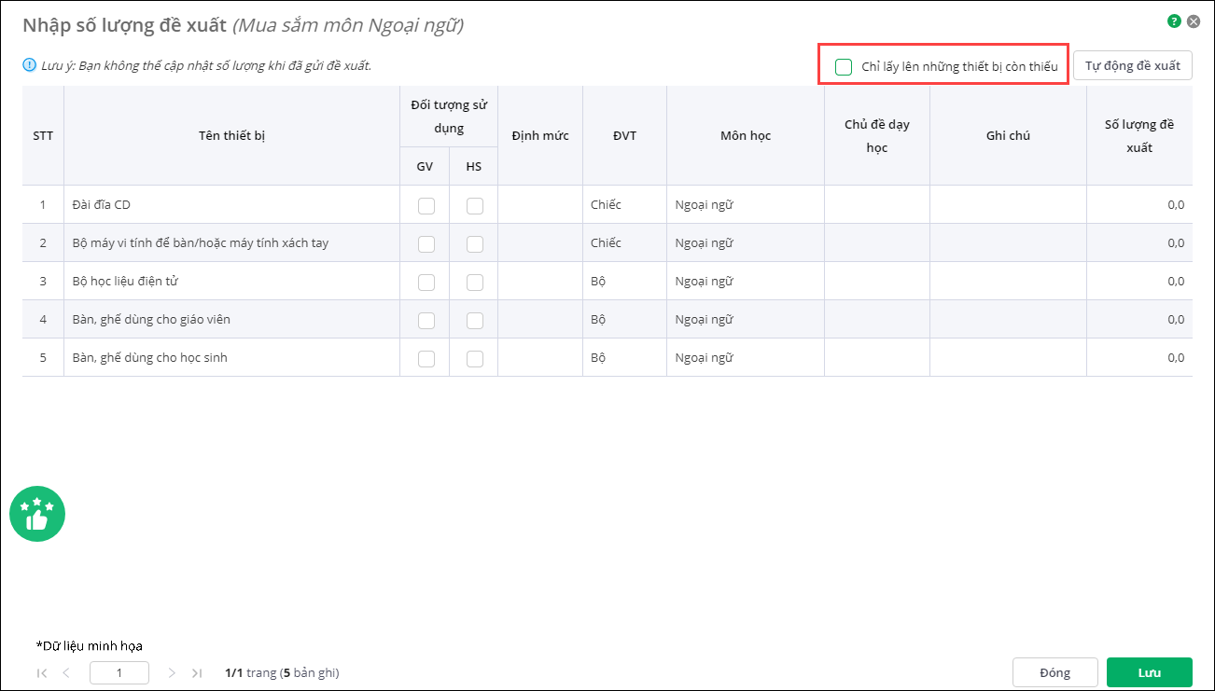Screen dimensions: 1215x691
Task: Edit proposed quantity for Đài đĩa CD
Action: click(1138, 205)
